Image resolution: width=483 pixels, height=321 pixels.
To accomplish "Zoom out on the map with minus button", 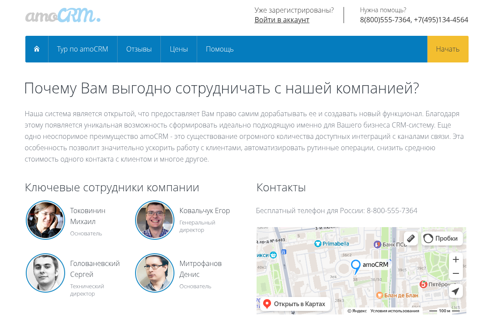I will point(456,273).
